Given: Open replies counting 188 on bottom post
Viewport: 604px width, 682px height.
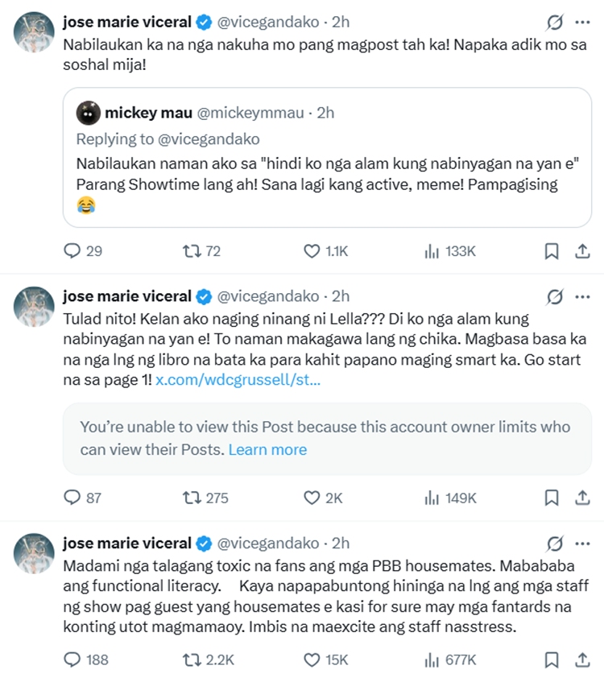Looking at the screenshot, I should (72, 659).
